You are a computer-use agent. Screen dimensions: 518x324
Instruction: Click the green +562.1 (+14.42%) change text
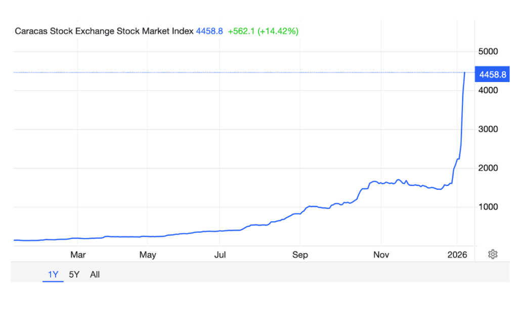pyautogui.click(x=263, y=31)
